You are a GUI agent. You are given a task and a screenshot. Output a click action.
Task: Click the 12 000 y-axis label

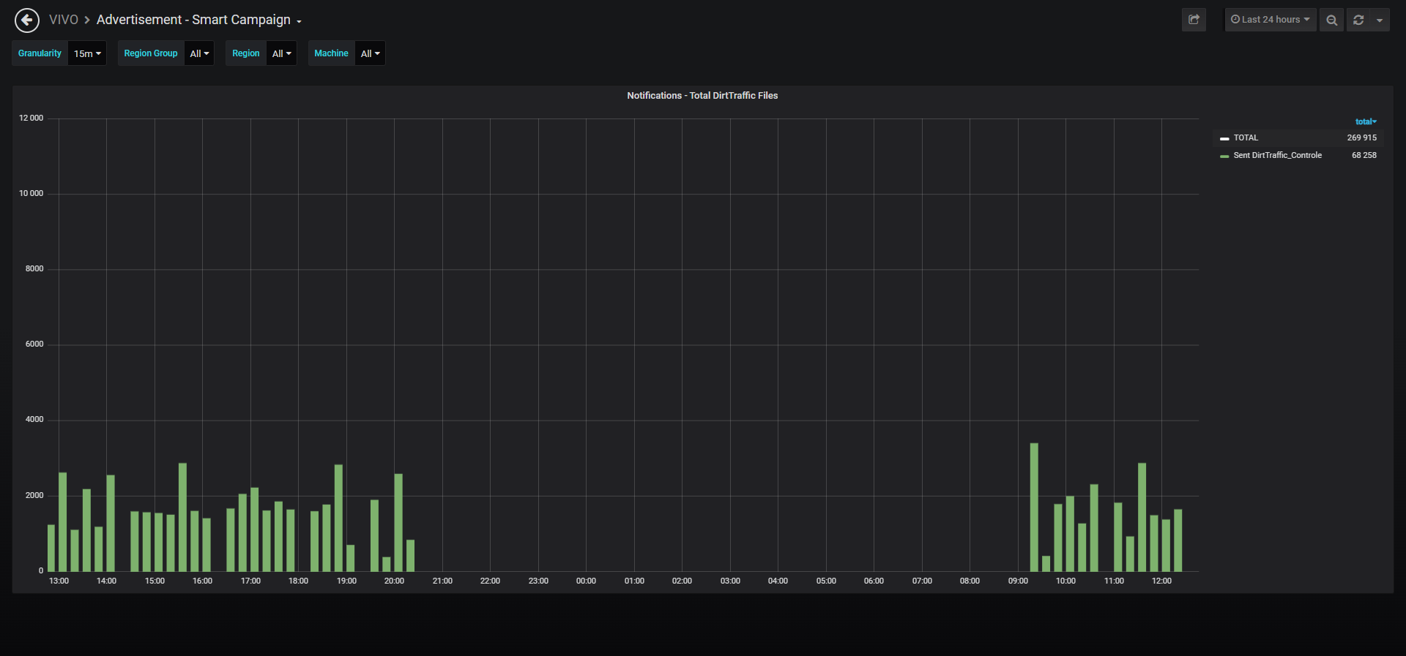(31, 118)
